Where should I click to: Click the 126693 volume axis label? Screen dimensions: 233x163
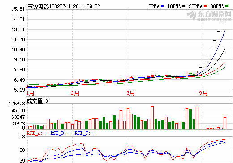click(17, 104)
